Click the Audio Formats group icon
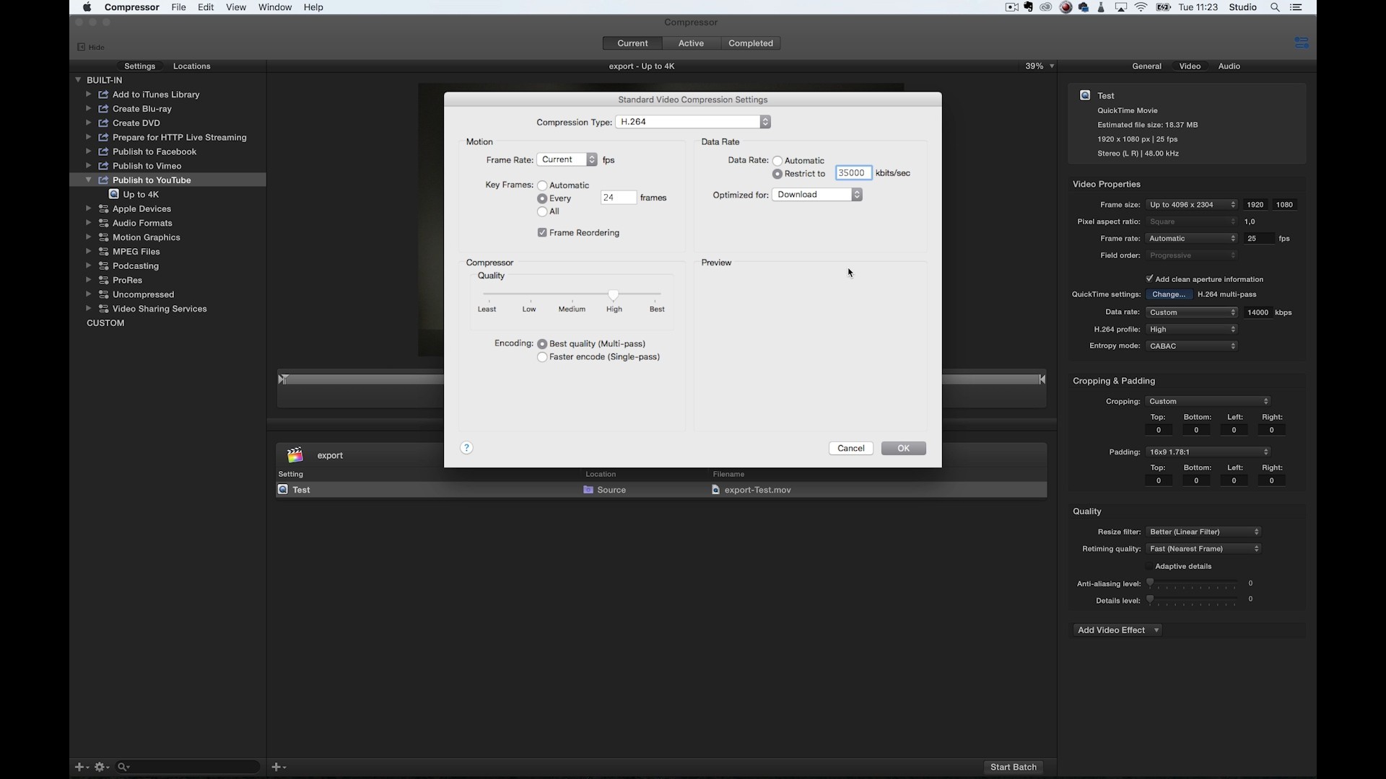 pyautogui.click(x=103, y=223)
